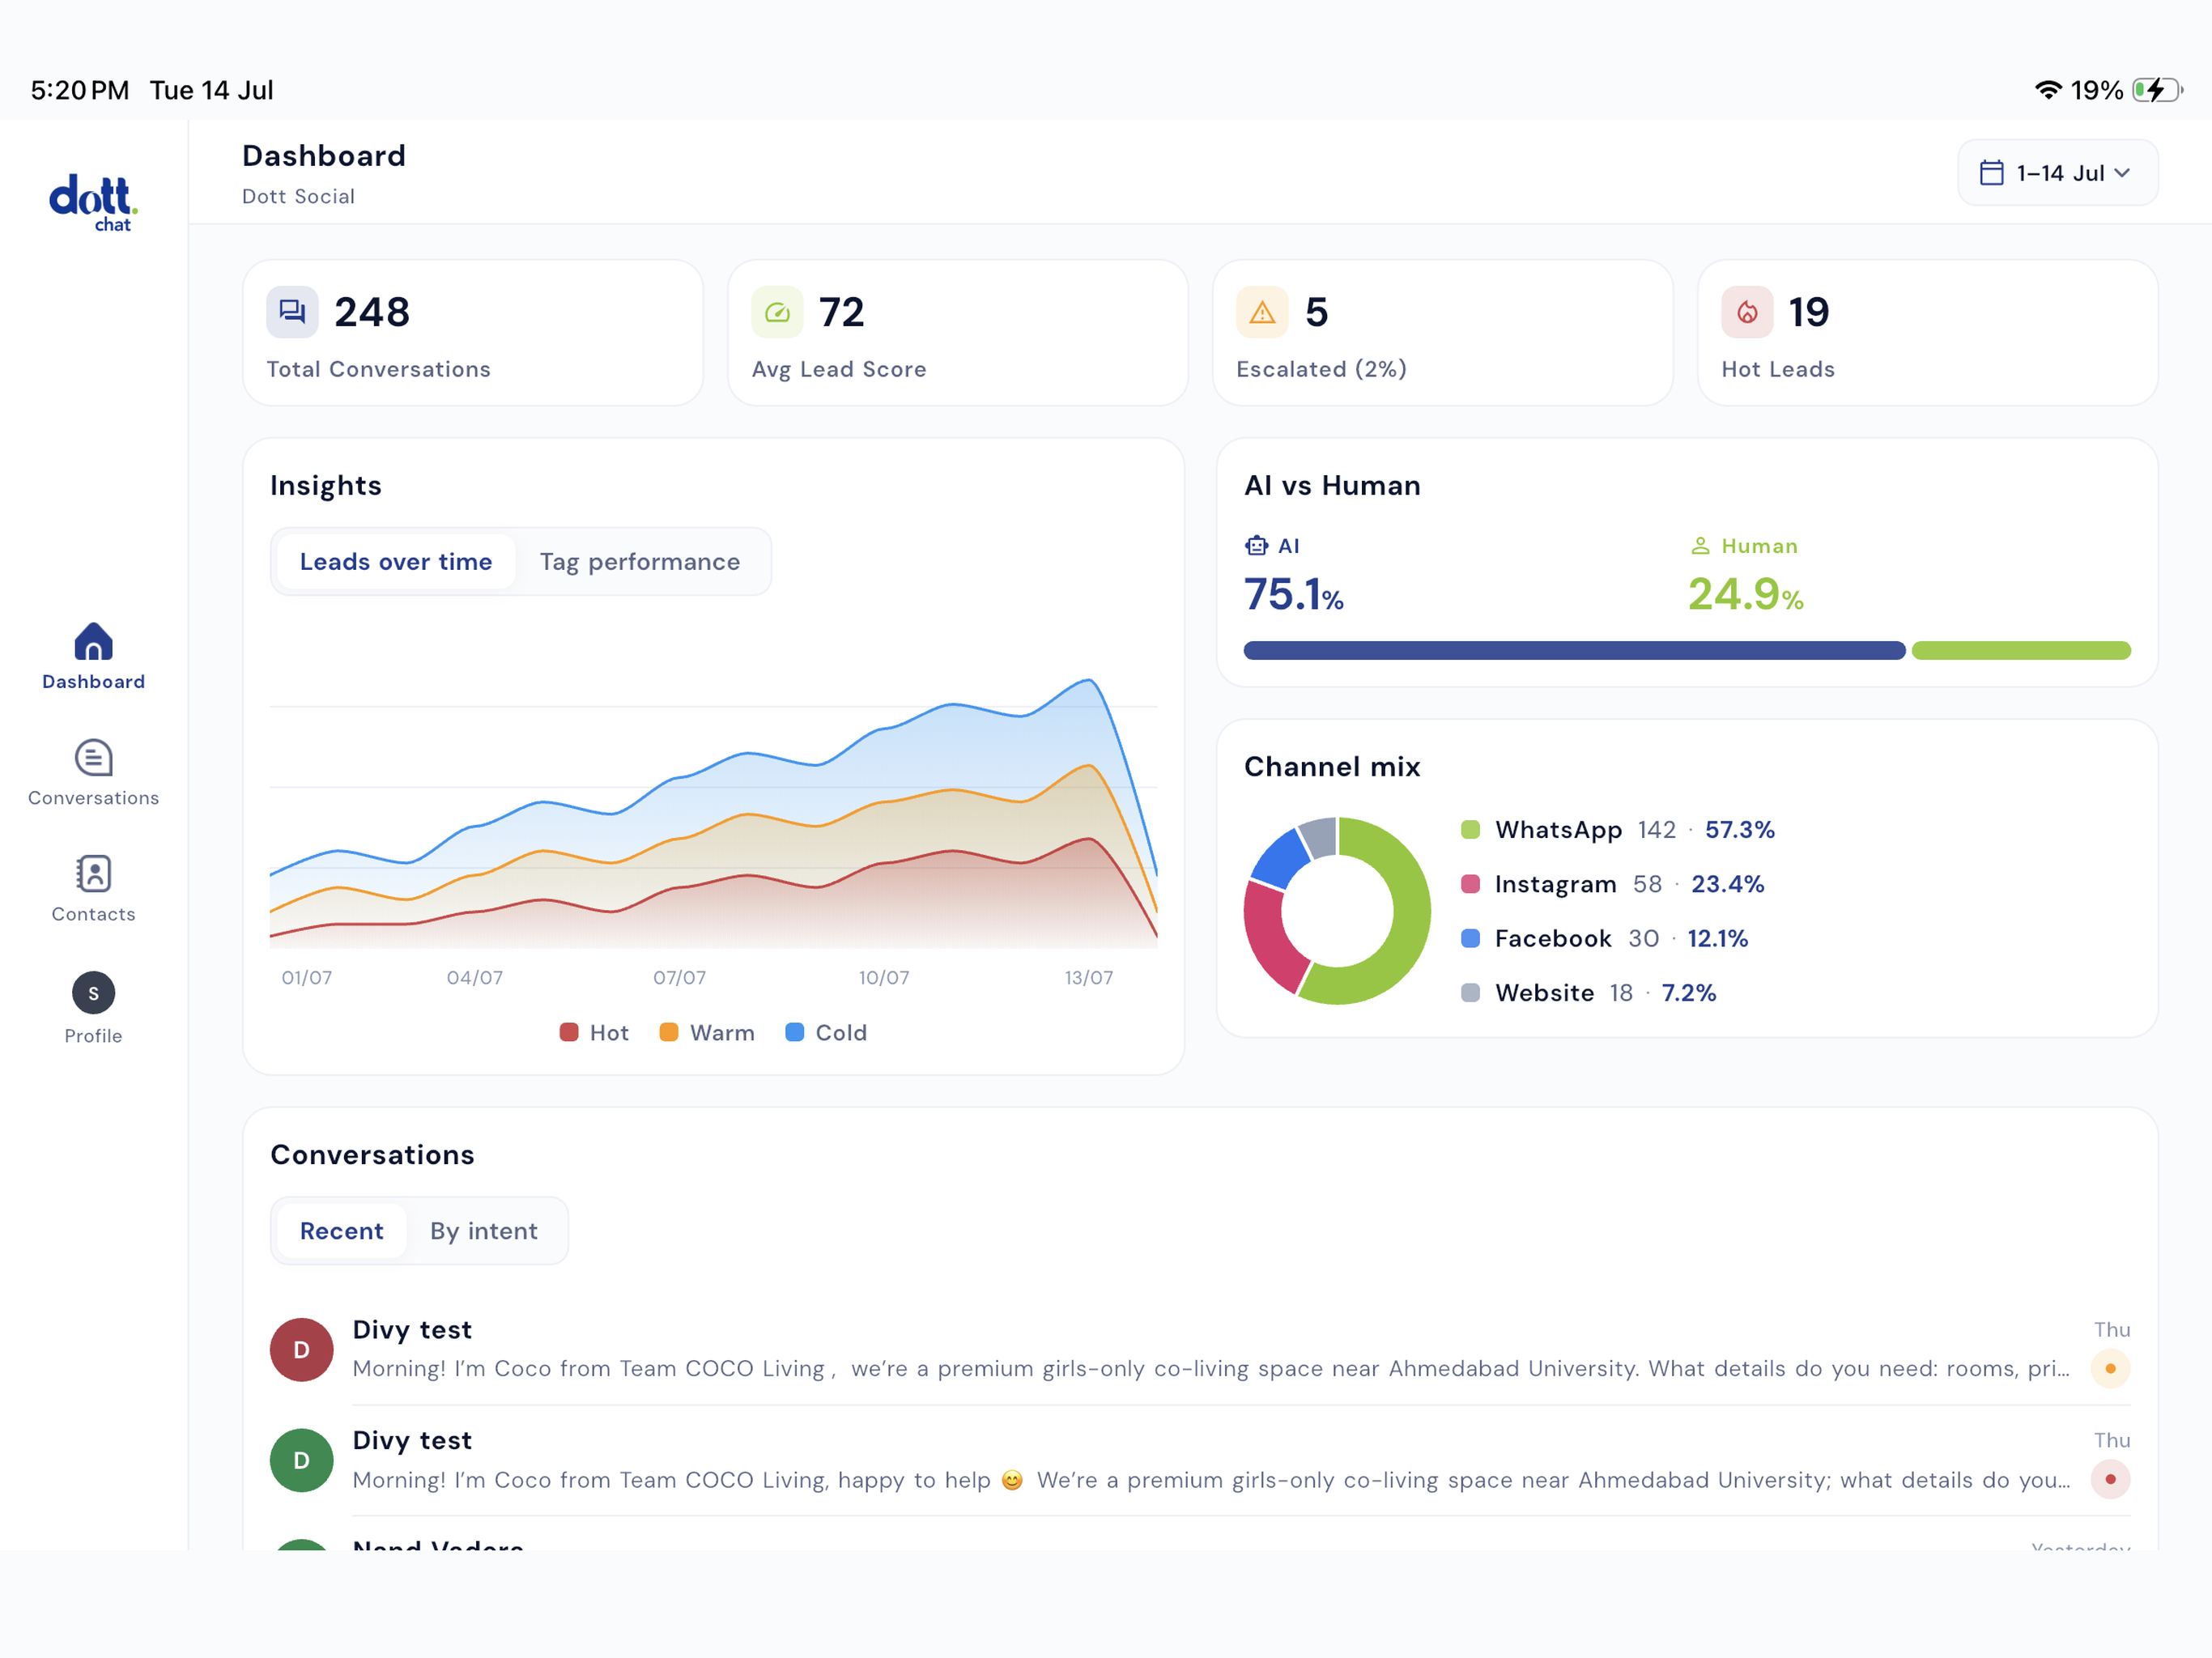This screenshot has height=1658, width=2212.
Task: Open Contacts from the sidebar
Action: pos(93,889)
